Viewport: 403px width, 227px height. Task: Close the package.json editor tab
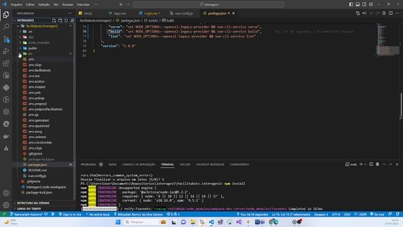coord(234,13)
